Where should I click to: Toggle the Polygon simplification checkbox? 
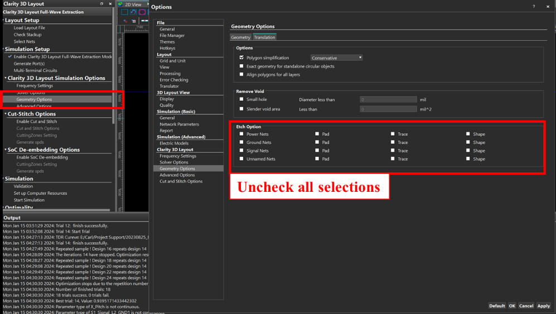click(241, 57)
